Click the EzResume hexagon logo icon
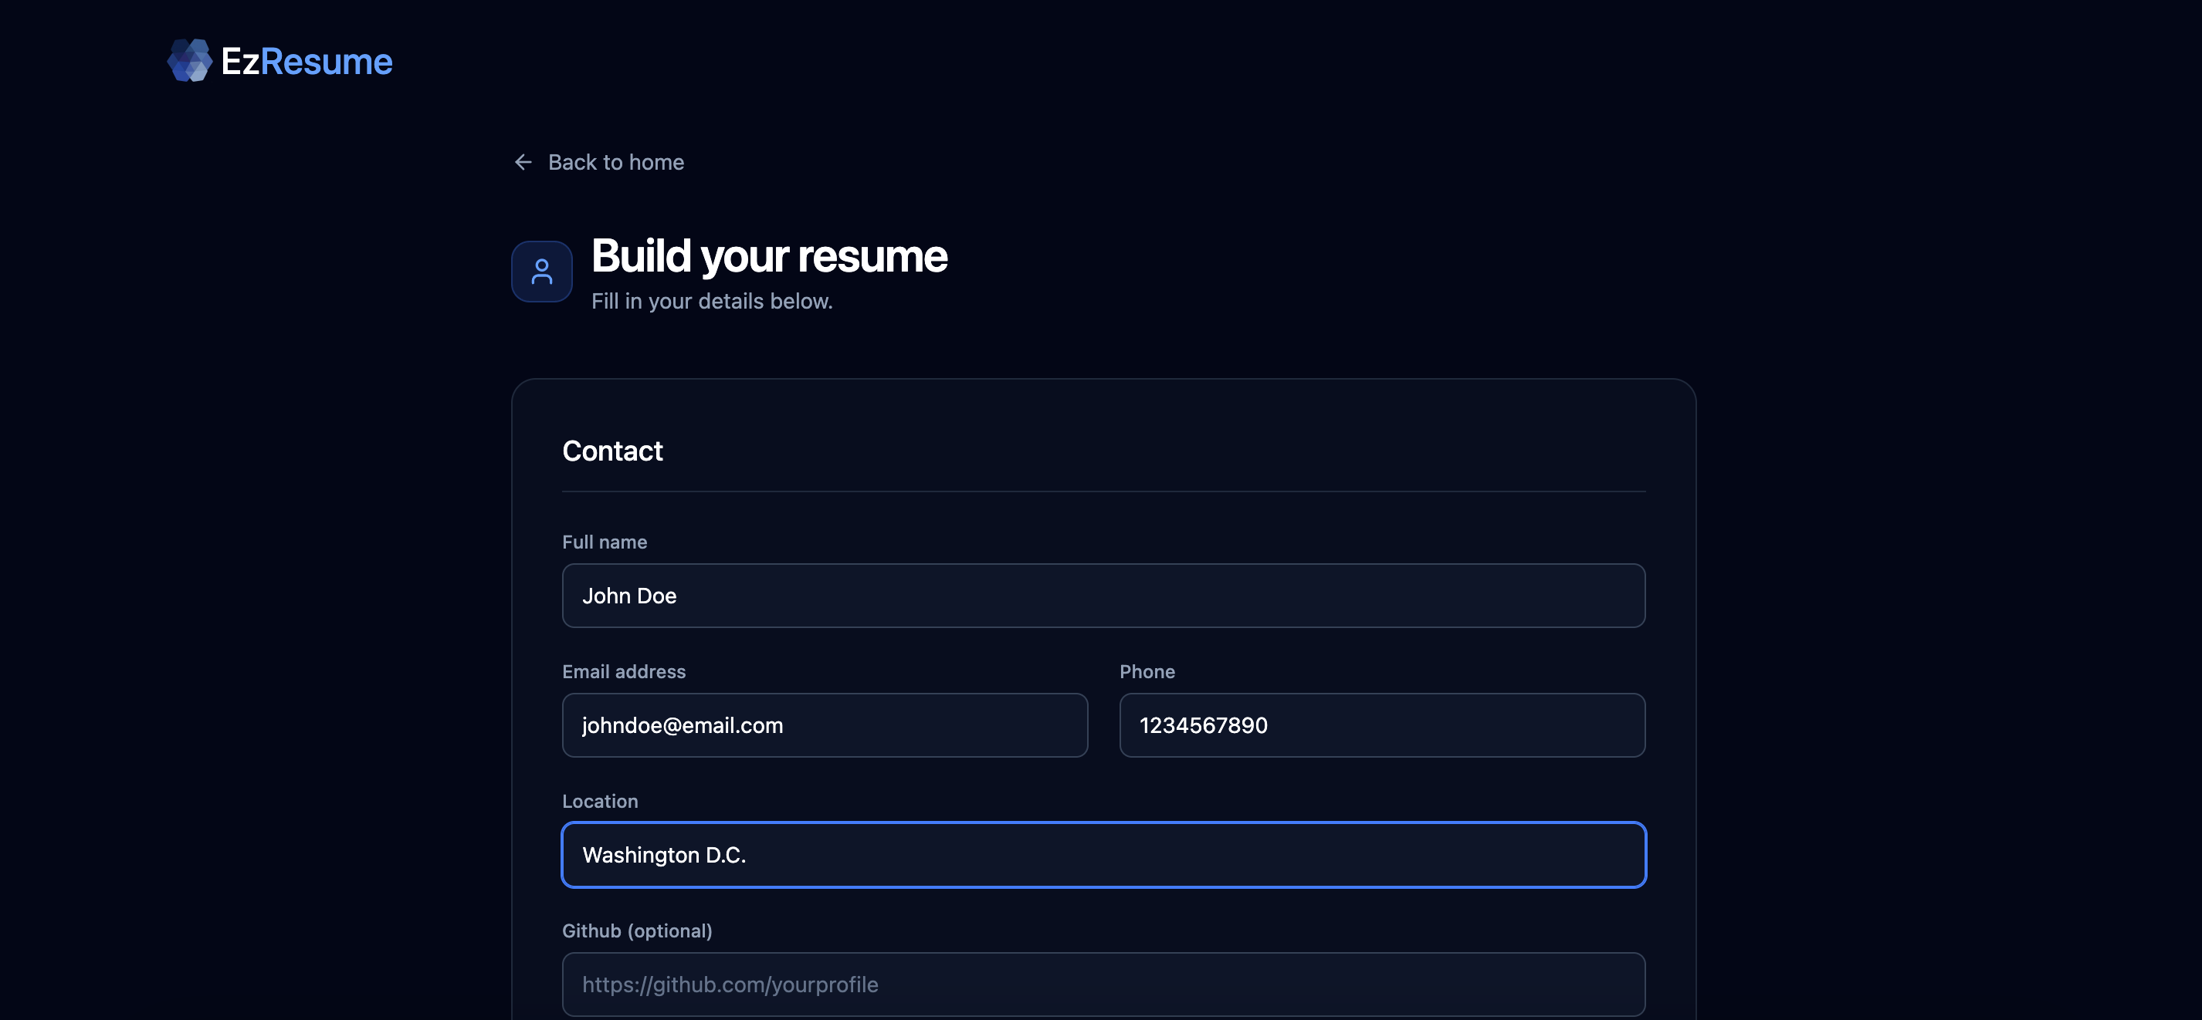The height and width of the screenshot is (1020, 2202). pos(189,61)
